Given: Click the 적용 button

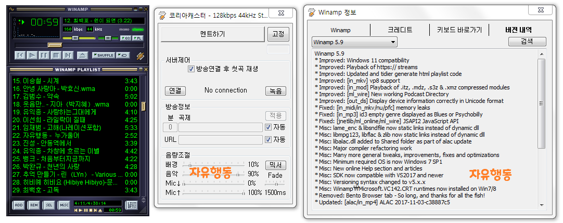Looking at the screenshot, I should (276, 116).
